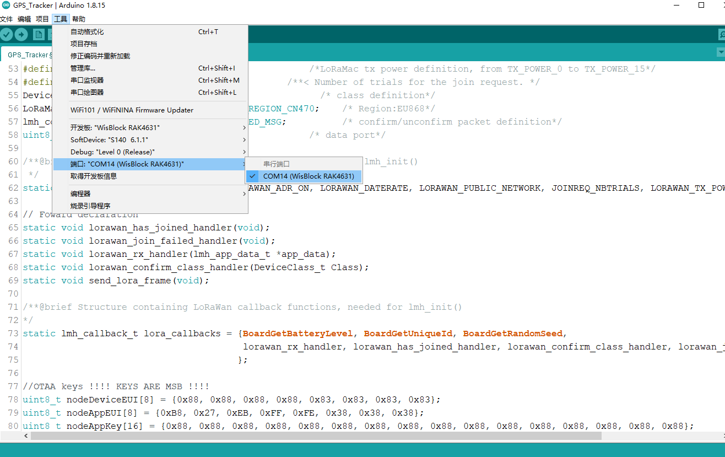Toggle checked port COM14 (WisBlock RAK4631)
This screenshot has width=725, height=457.
(304, 176)
